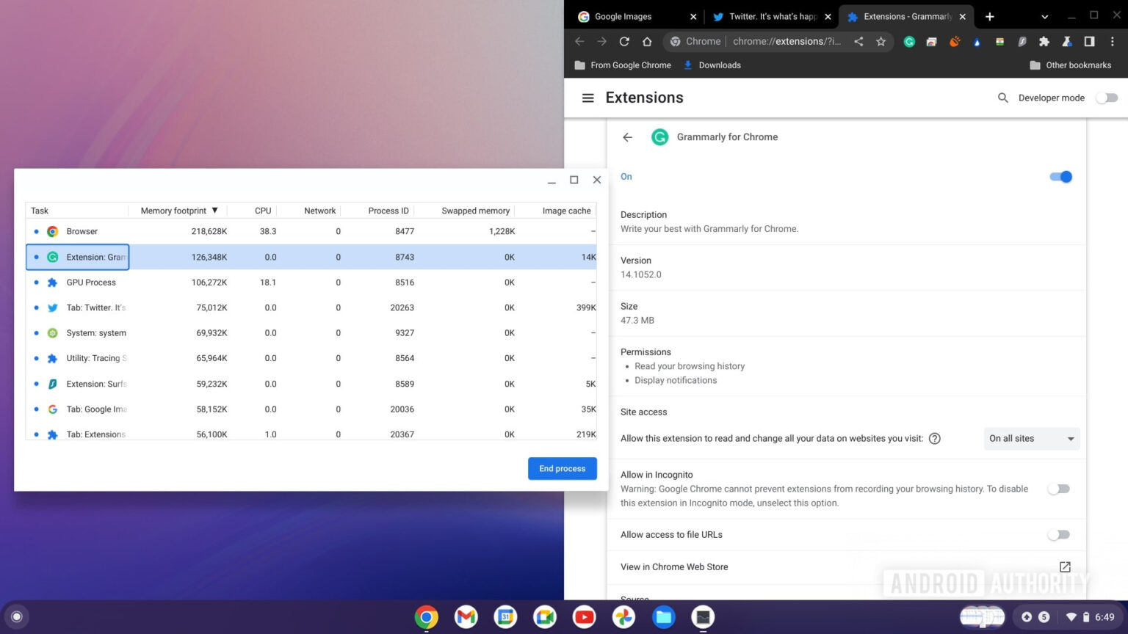Viewport: 1128px width, 634px height.
Task: Open From Google Chrome bookmarks folder
Action: [623, 65]
